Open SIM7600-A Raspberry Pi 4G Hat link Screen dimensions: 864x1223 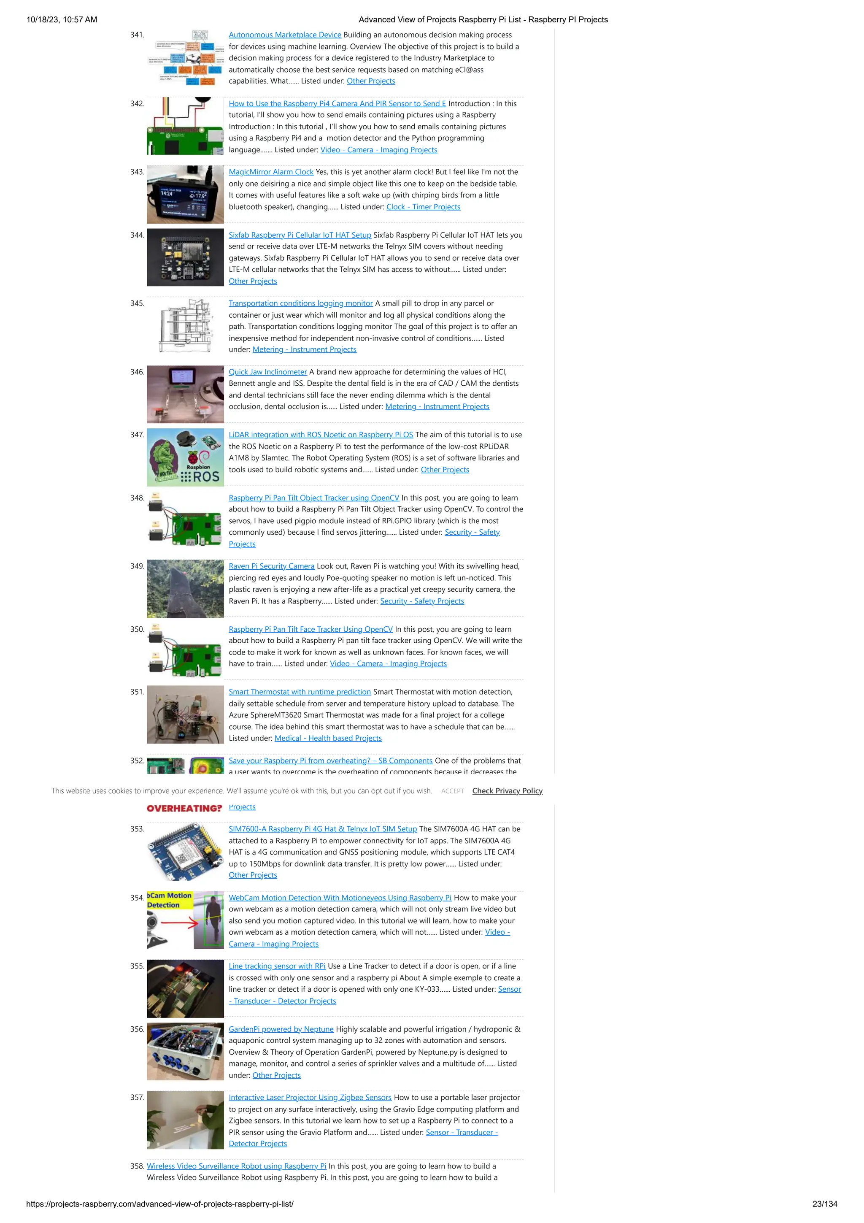click(x=323, y=829)
